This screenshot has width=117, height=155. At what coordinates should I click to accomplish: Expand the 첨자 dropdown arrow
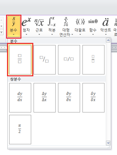26,35
